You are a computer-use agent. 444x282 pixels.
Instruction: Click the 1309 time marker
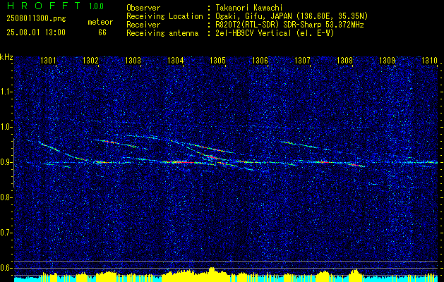coord(387,60)
